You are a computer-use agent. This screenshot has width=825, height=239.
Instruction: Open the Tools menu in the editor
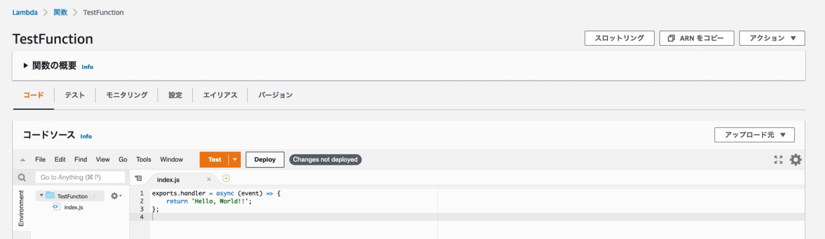click(x=143, y=160)
